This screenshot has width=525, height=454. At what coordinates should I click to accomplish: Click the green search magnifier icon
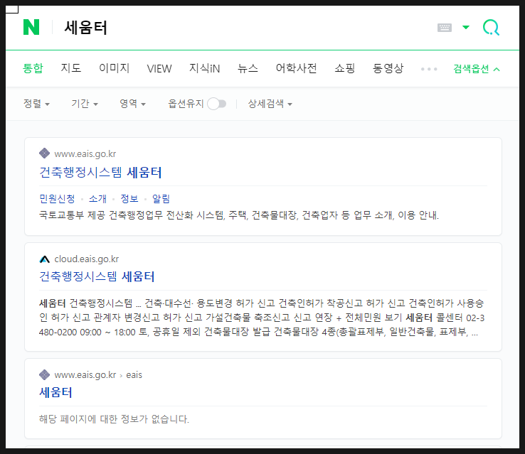(491, 28)
